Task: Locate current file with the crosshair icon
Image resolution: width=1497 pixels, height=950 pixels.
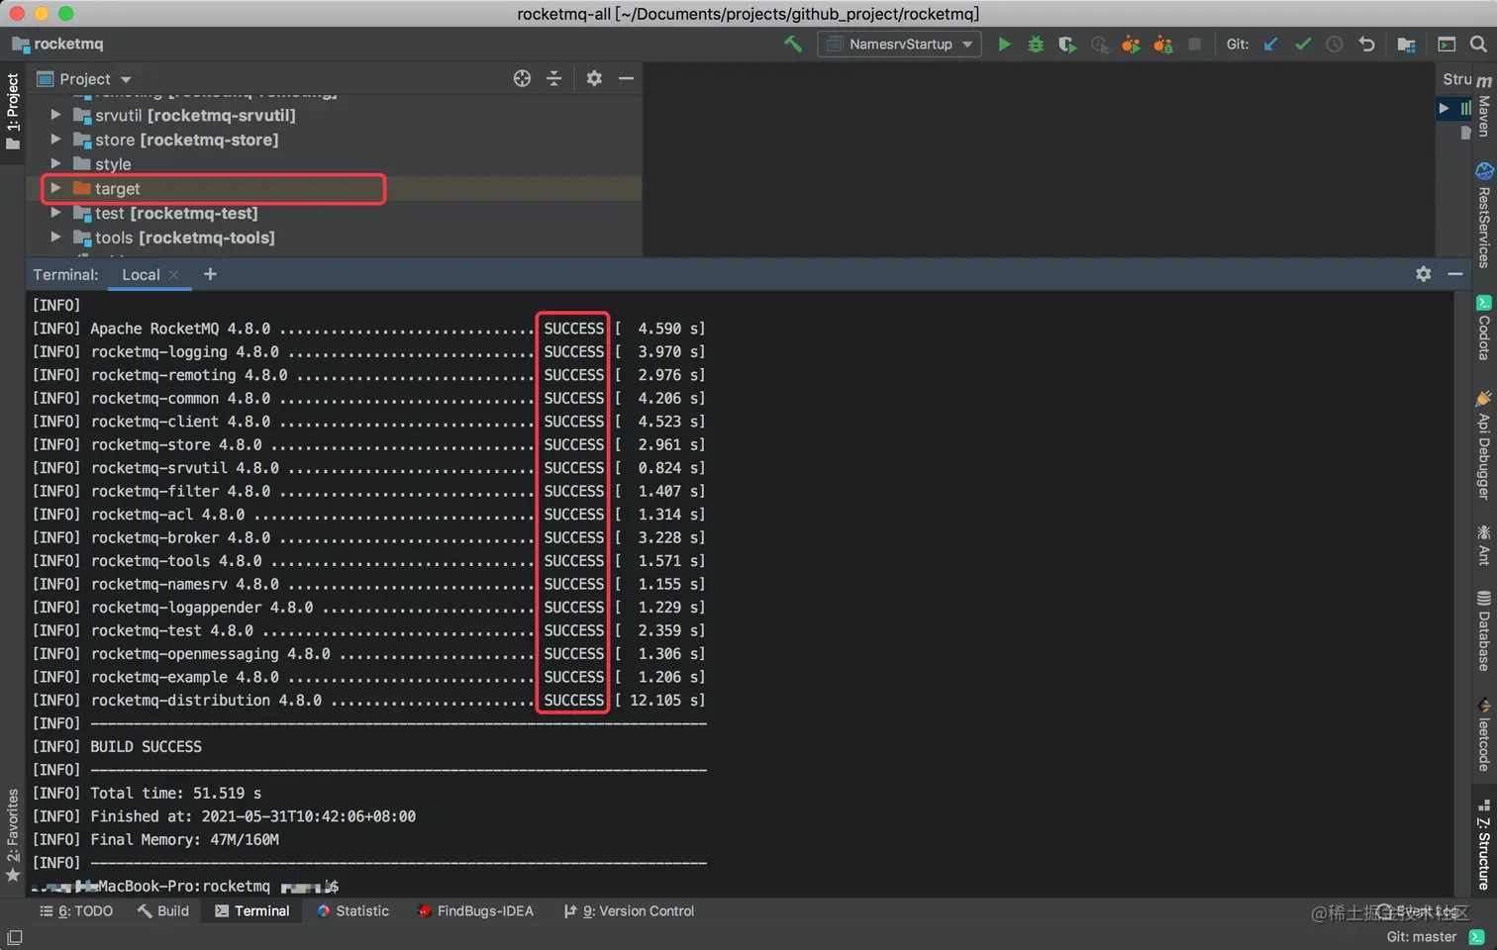Action: [x=522, y=78]
